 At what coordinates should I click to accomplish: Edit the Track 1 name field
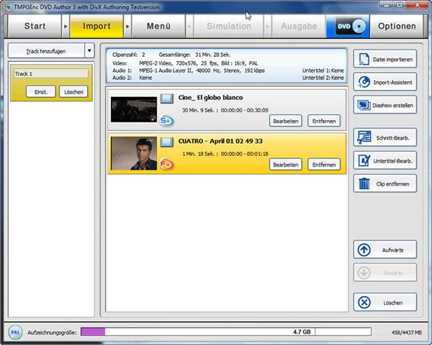coord(51,74)
